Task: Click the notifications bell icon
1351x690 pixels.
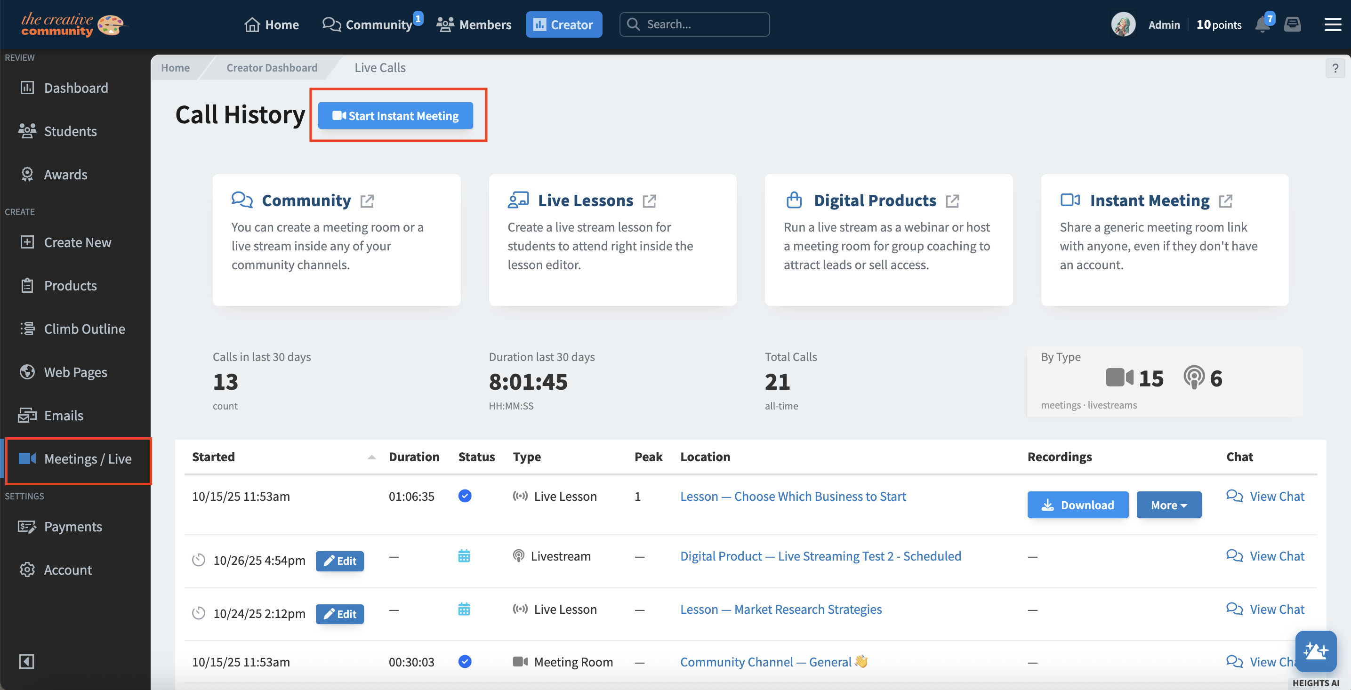Action: 1262,24
